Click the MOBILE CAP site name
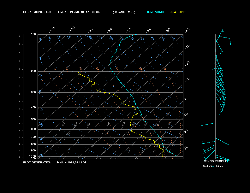Image resolution: width=250 pixels, height=193 pixels. click(43, 12)
